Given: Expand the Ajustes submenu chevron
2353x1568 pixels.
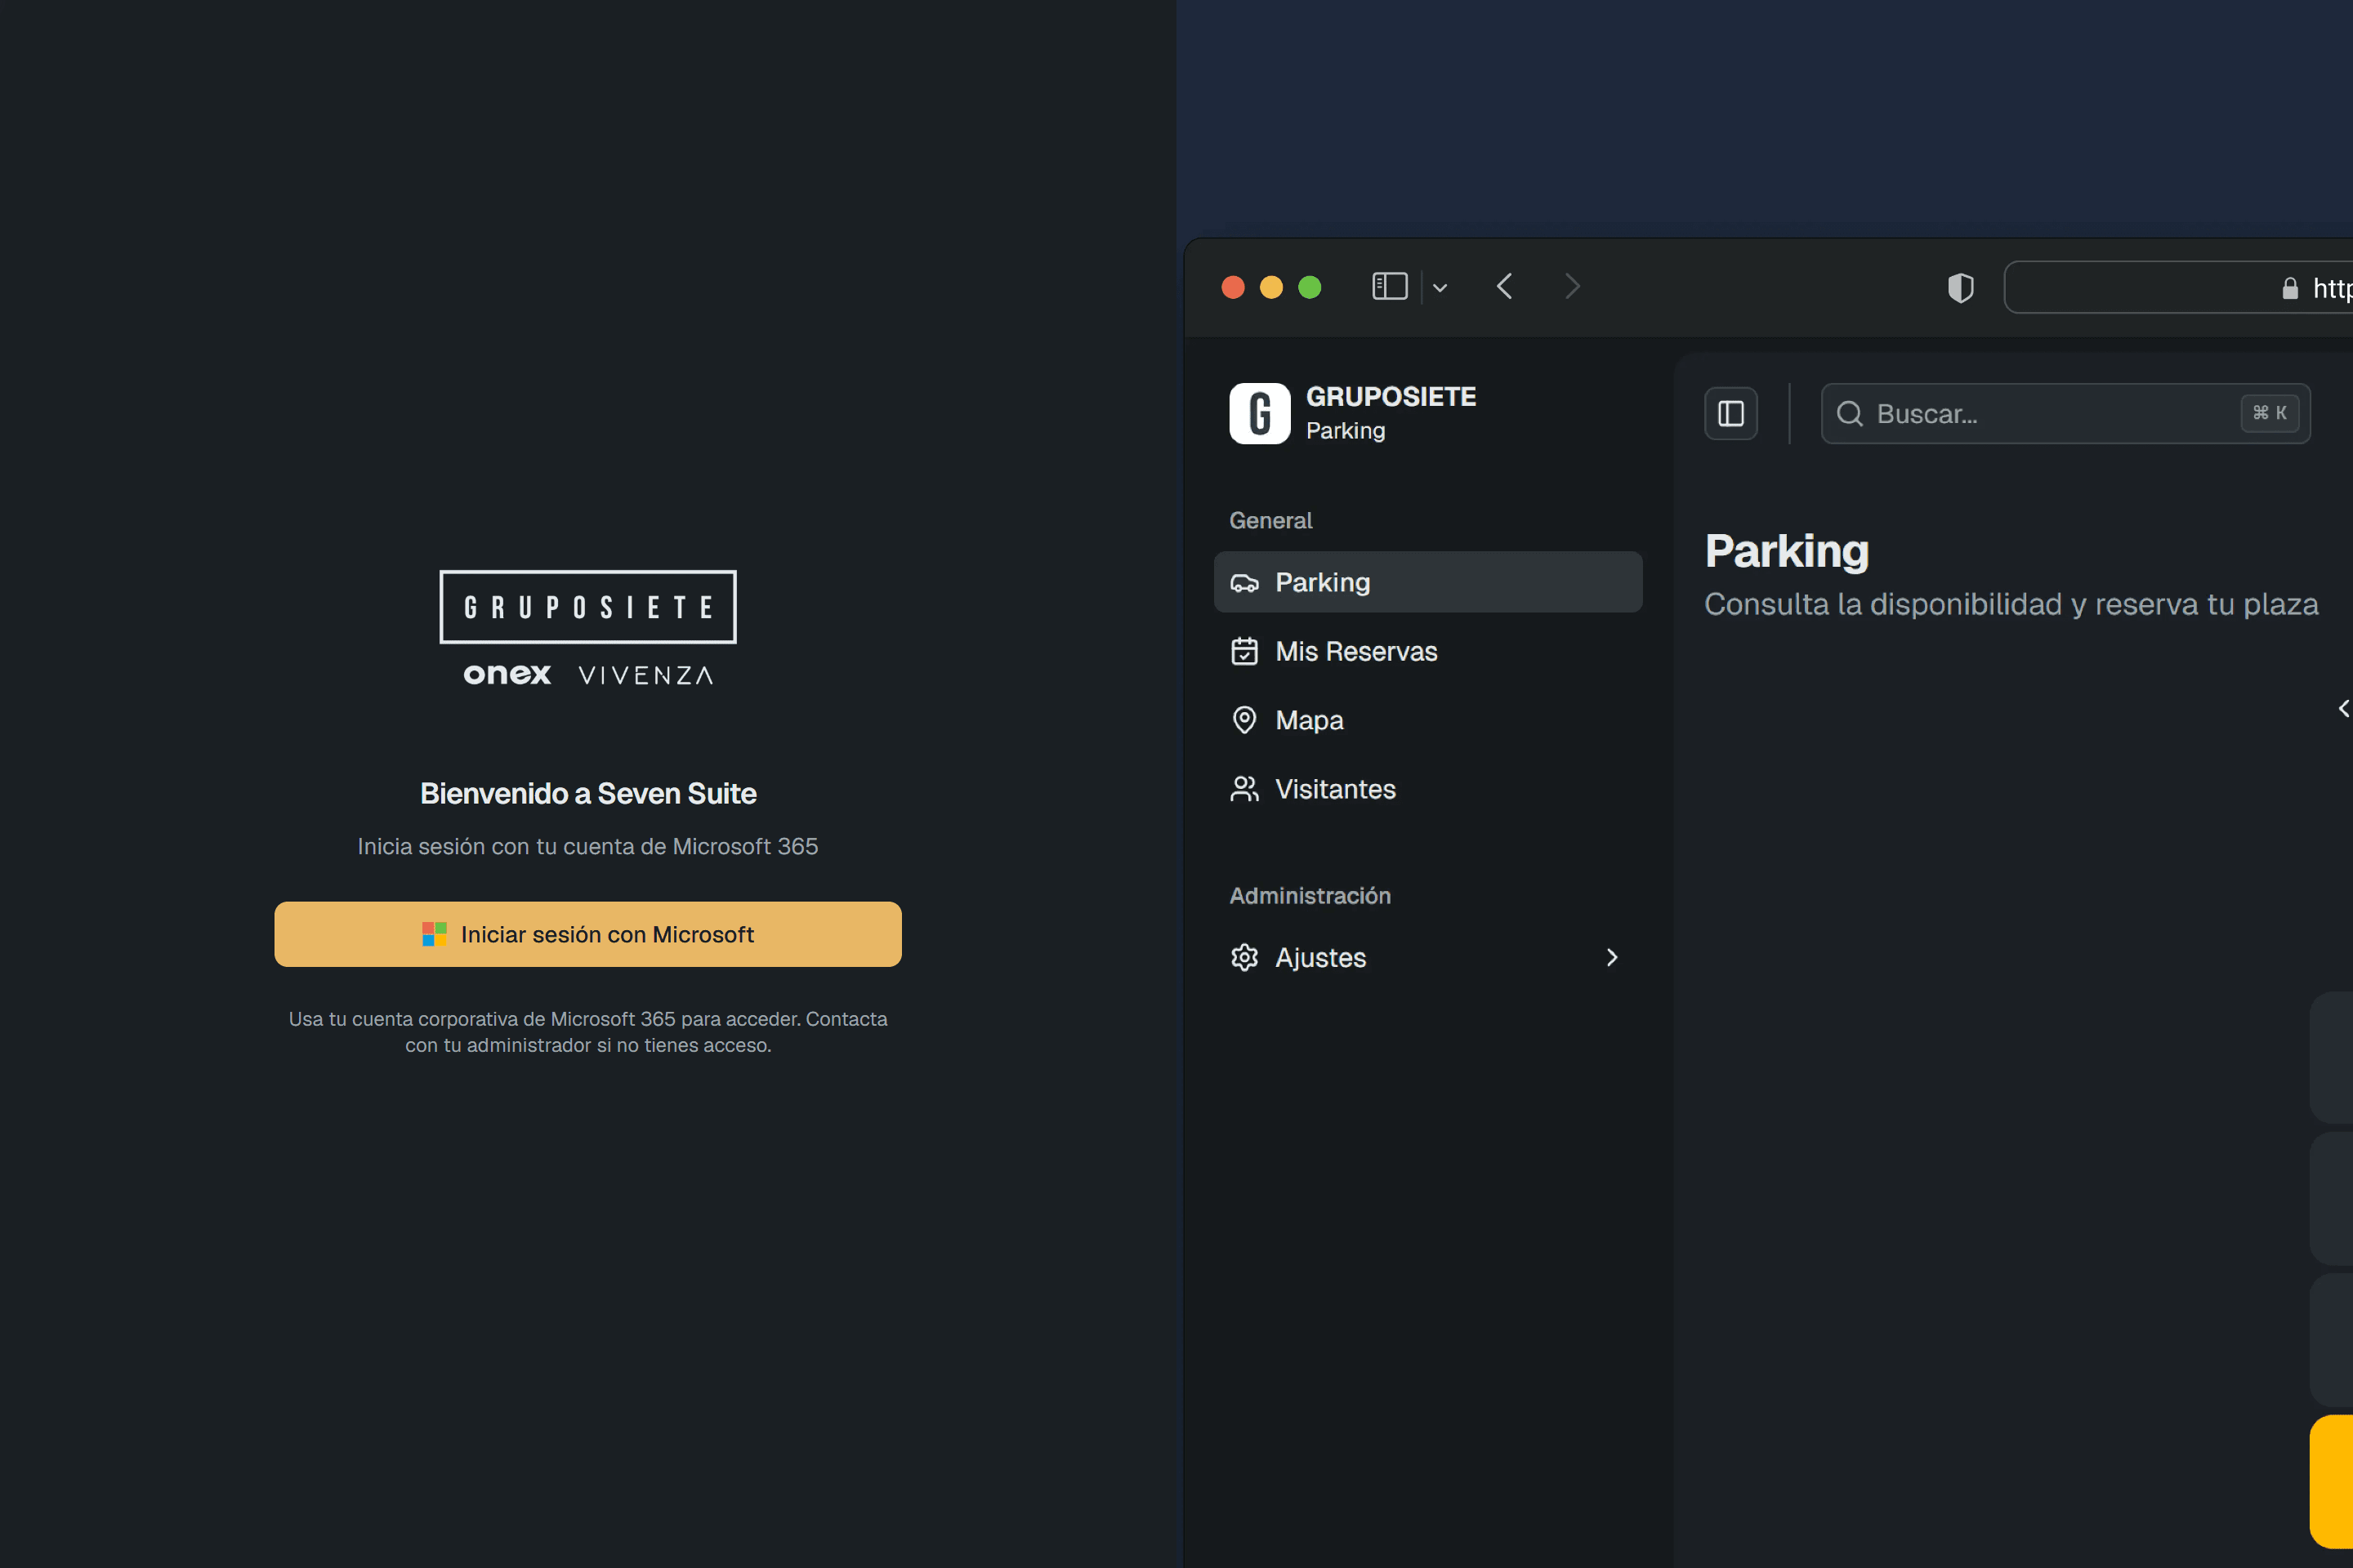Looking at the screenshot, I should 1612,957.
